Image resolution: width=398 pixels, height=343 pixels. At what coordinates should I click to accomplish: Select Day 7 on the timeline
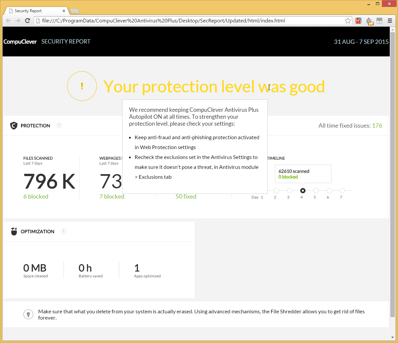tap(342, 191)
